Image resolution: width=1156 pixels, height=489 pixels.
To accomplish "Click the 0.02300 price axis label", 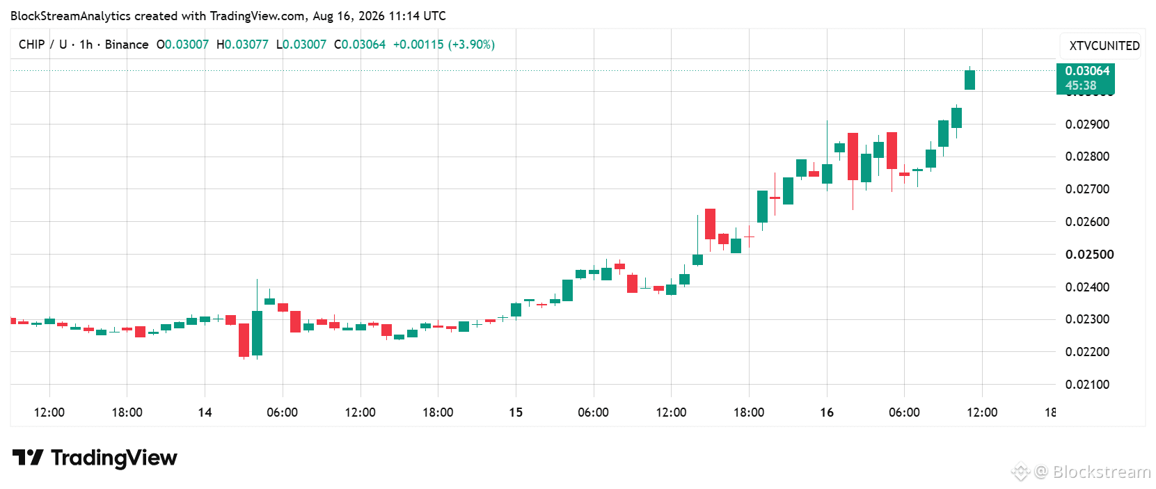I will (x=1087, y=319).
